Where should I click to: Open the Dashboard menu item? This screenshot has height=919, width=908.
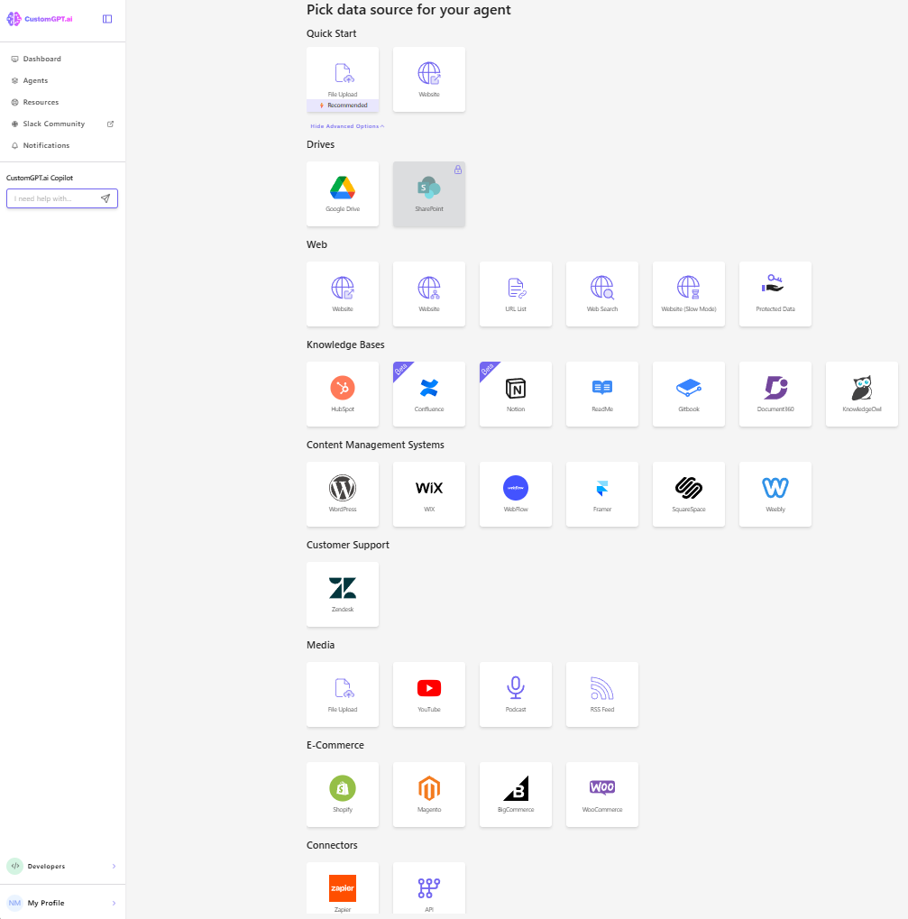[x=41, y=59]
